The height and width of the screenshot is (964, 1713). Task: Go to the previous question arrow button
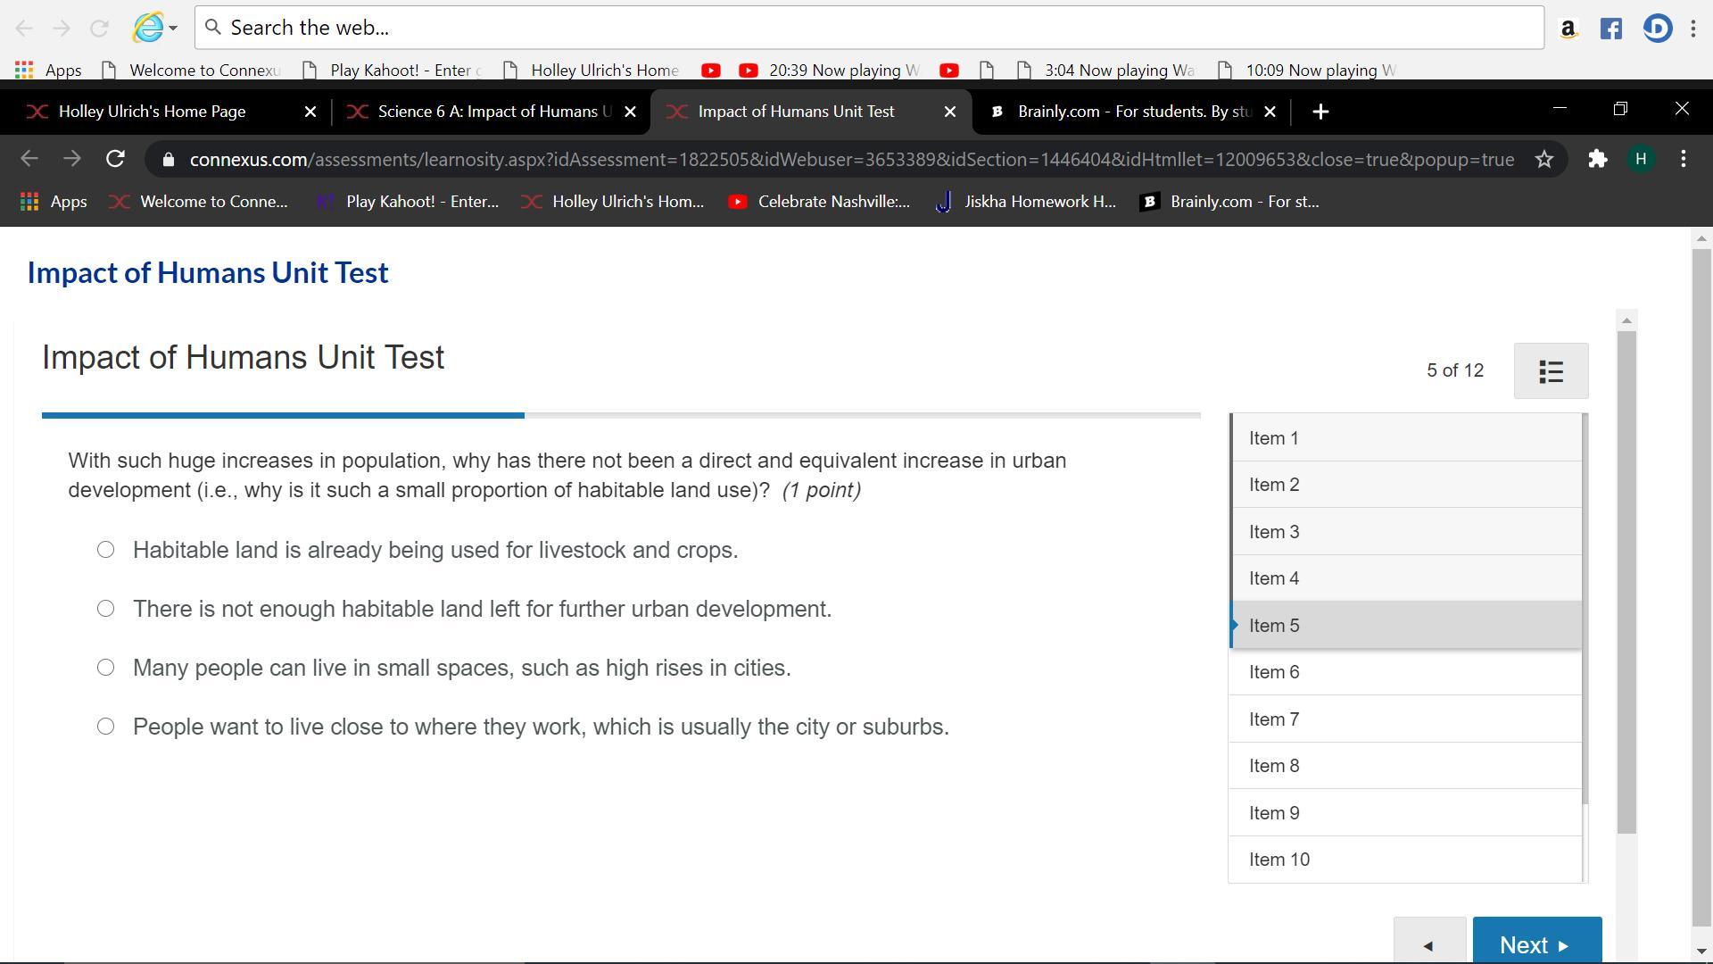1429,943
